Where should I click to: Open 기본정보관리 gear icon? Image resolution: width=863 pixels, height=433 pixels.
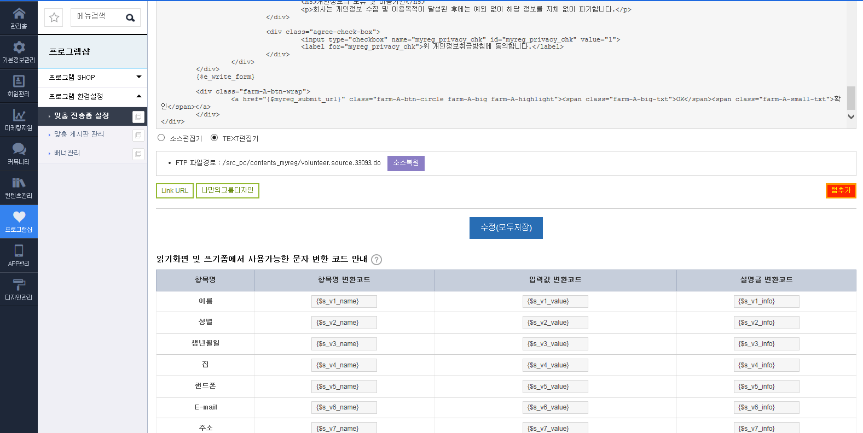[19, 47]
